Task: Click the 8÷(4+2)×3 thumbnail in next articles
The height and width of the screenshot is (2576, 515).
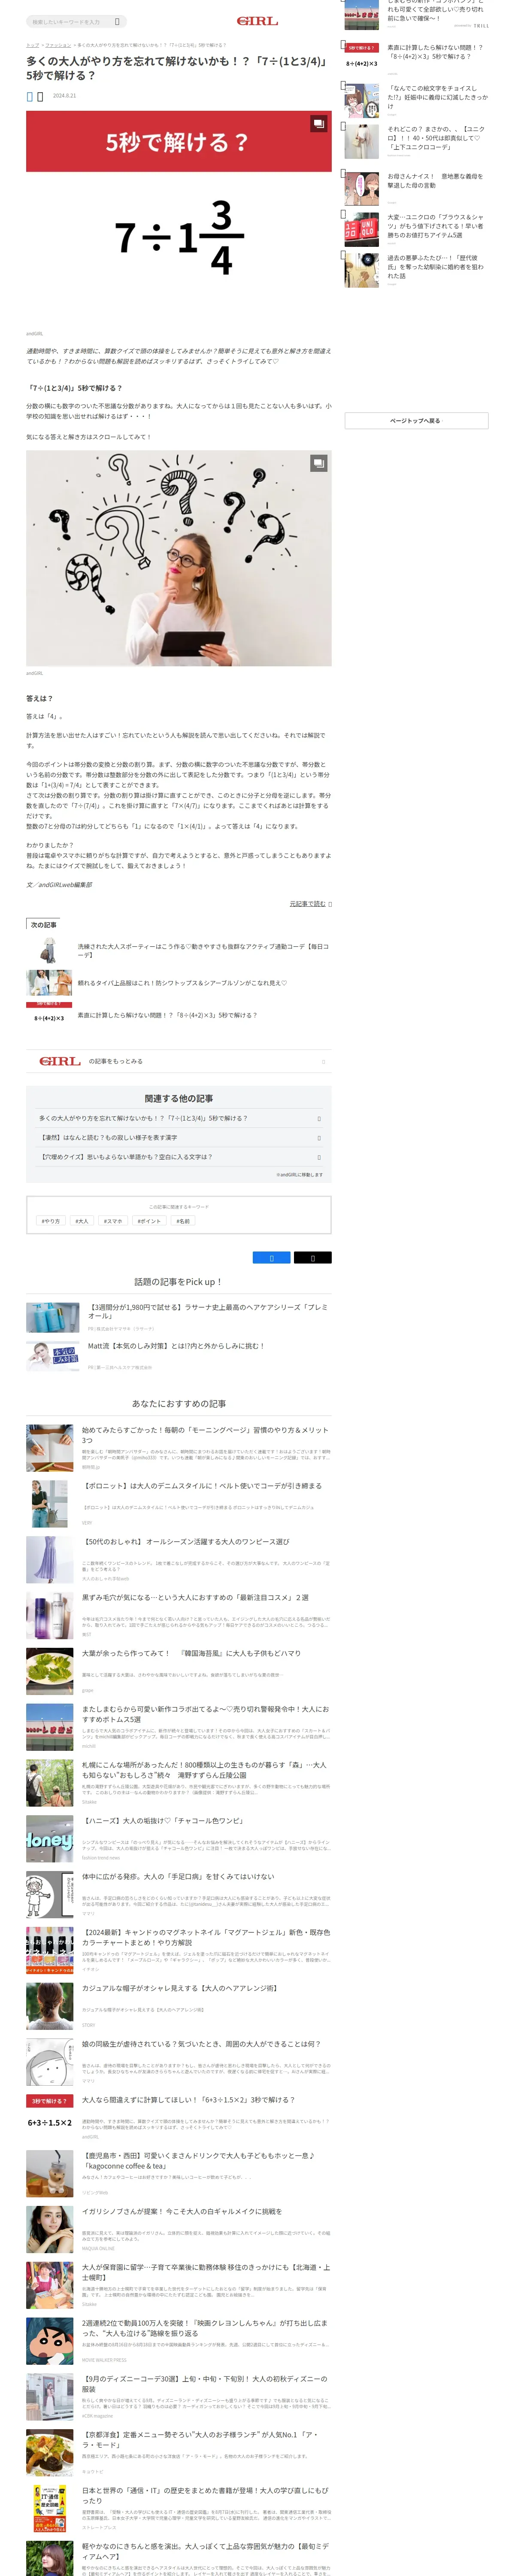Action: [x=49, y=1014]
